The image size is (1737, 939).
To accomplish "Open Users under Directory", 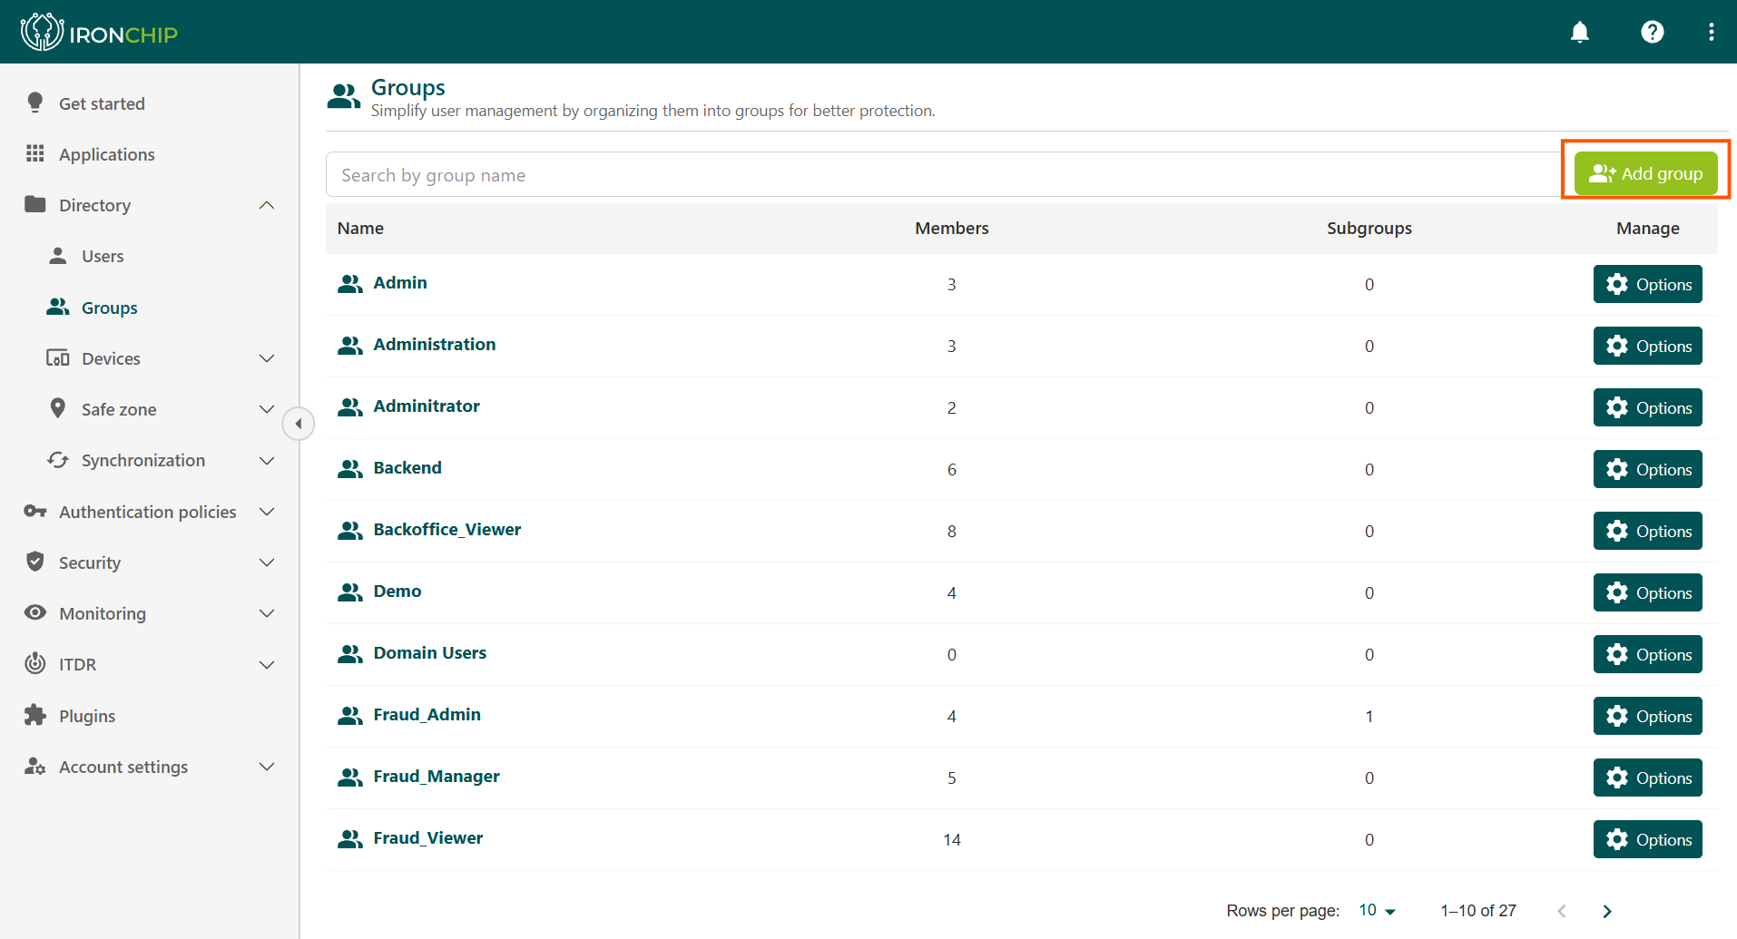I will click(x=103, y=256).
